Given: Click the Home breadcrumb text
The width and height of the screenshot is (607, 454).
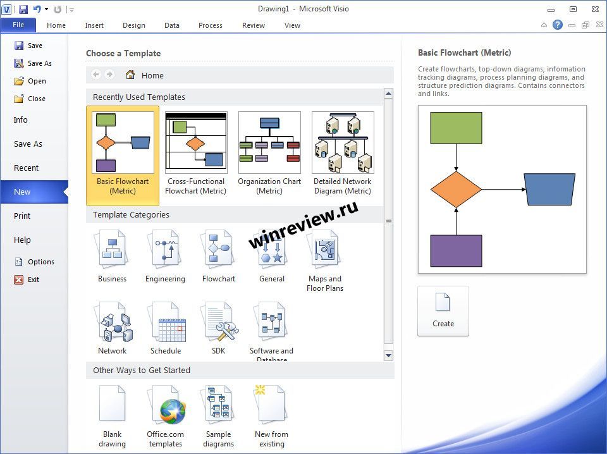Looking at the screenshot, I should click(x=152, y=75).
